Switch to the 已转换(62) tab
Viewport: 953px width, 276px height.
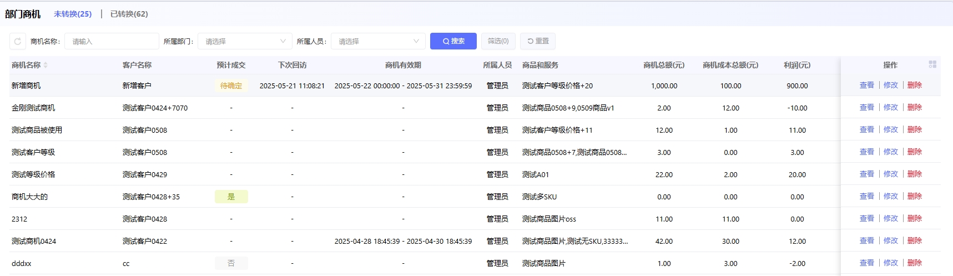129,14
